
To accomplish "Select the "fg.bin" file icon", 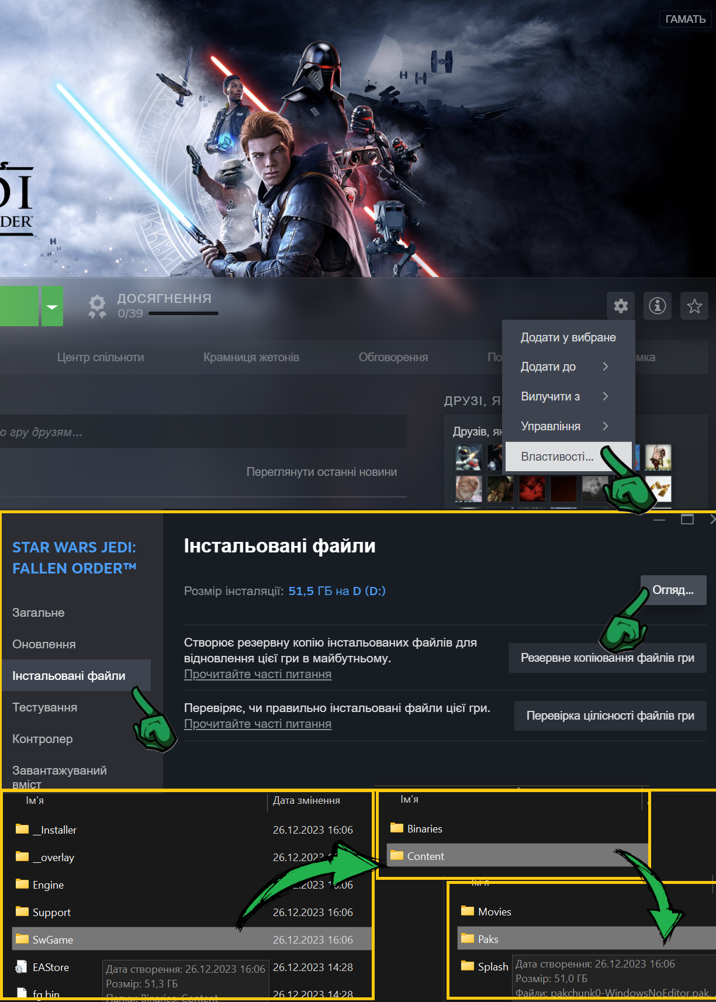I will pos(22,993).
